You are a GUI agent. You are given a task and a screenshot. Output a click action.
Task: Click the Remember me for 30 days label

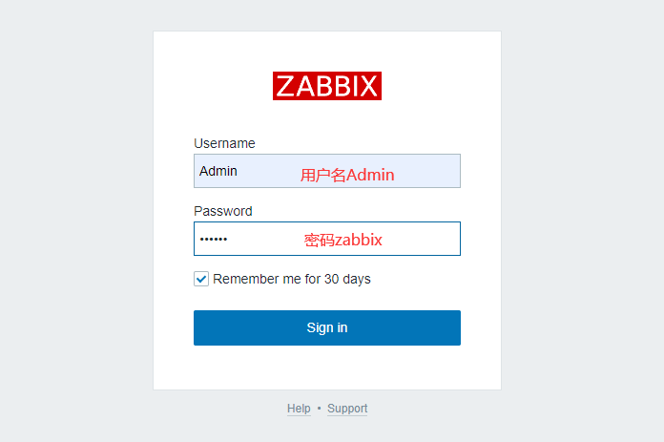click(x=291, y=279)
